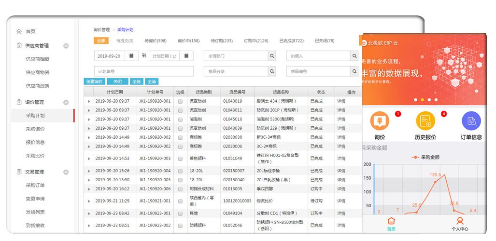
Task: Click the search icon for 申请人
Action: [x=354, y=56]
